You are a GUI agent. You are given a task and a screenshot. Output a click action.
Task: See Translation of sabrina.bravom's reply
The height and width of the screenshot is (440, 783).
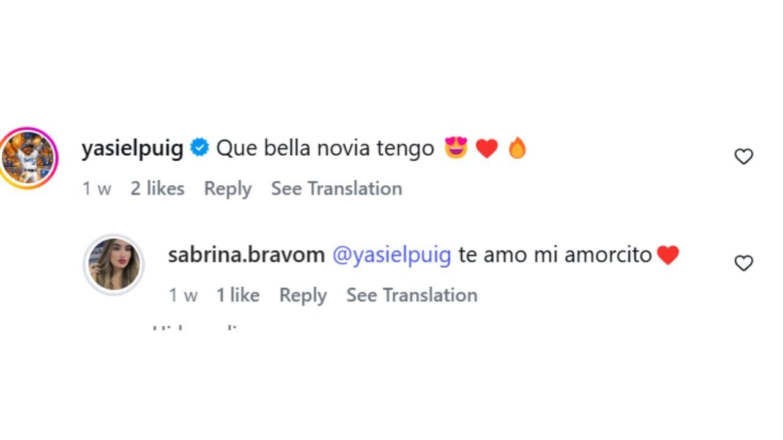click(x=412, y=295)
